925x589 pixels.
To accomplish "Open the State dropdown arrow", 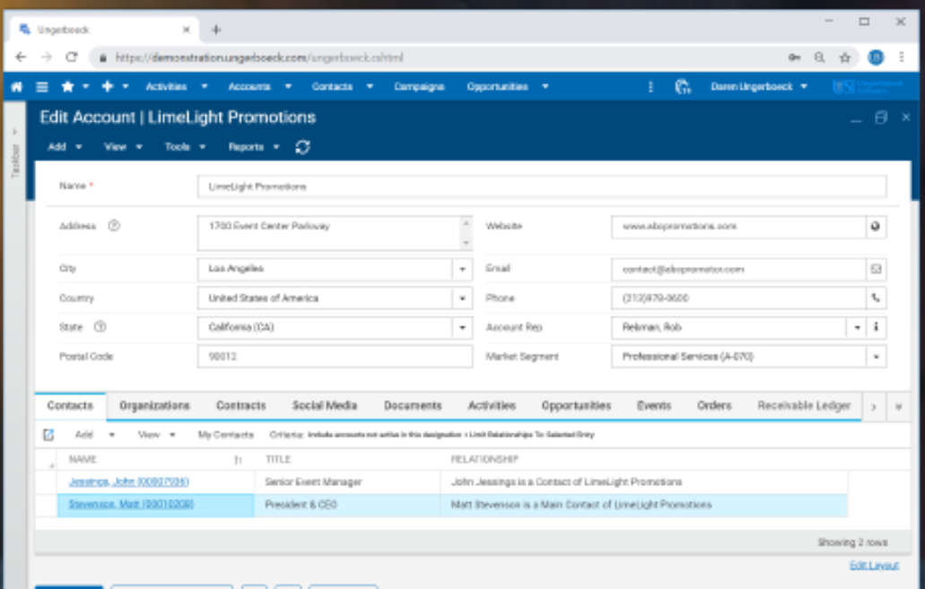I will (463, 327).
